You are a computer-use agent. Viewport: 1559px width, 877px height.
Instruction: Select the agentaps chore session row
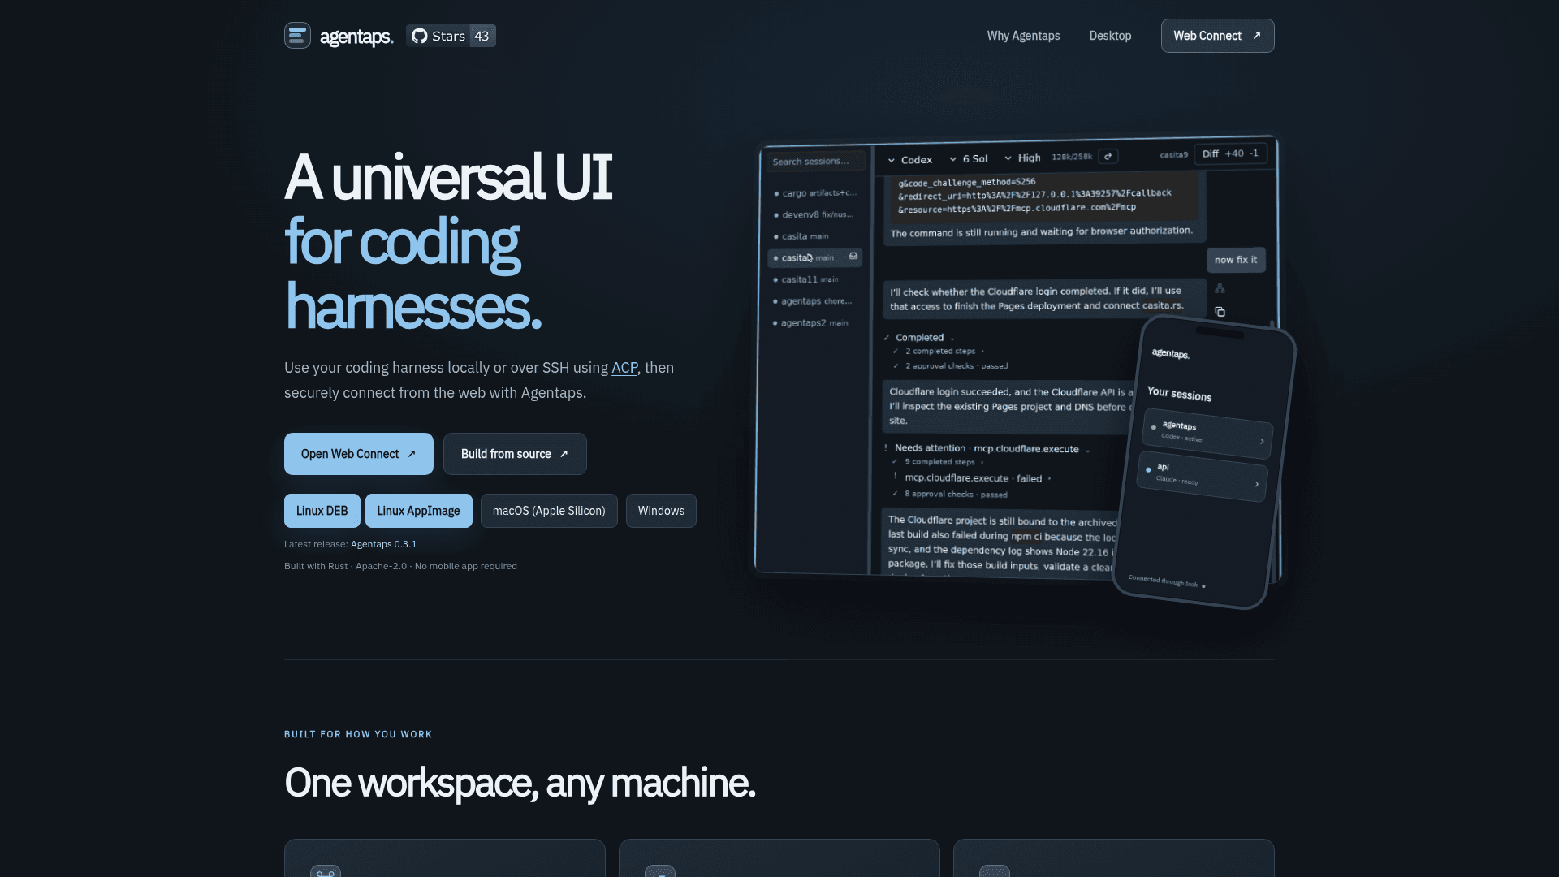point(814,301)
